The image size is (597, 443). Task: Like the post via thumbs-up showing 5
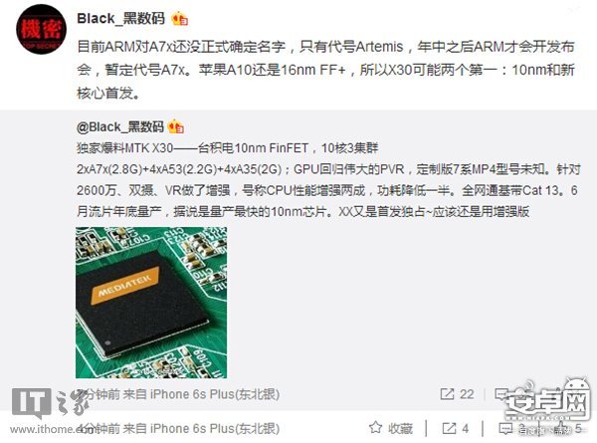562,428
